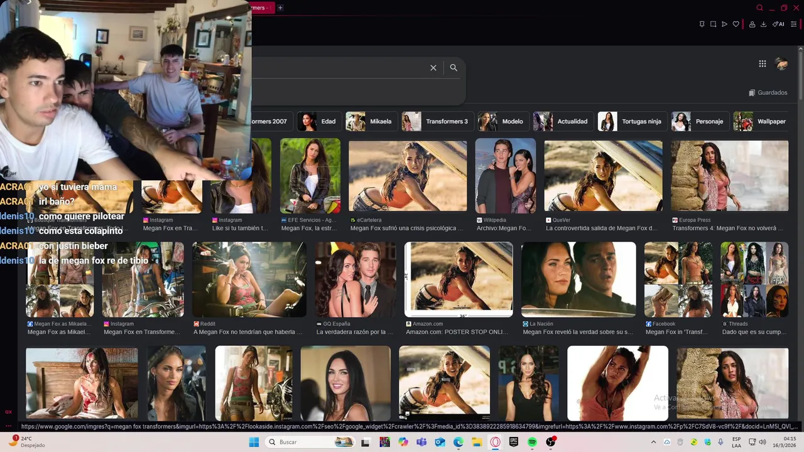This screenshot has height=452, width=804.
Task: Open the browser pinboard pin icon
Action: pyautogui.click(x=702, y=24)
